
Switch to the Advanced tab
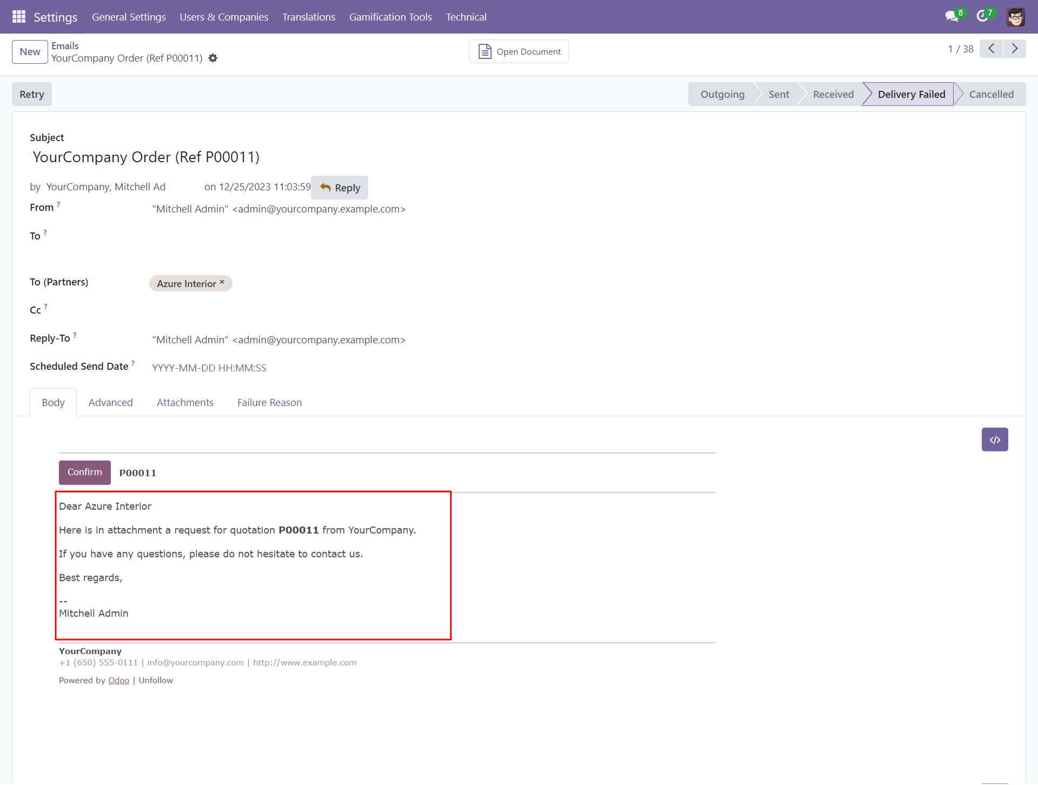(110, 402)
